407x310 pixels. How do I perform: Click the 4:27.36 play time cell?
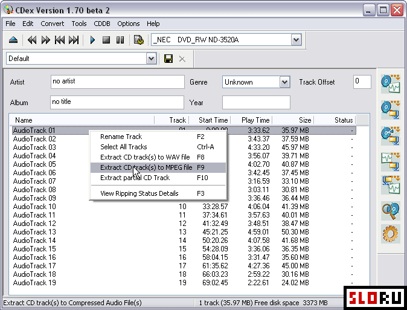coord(258,266)
